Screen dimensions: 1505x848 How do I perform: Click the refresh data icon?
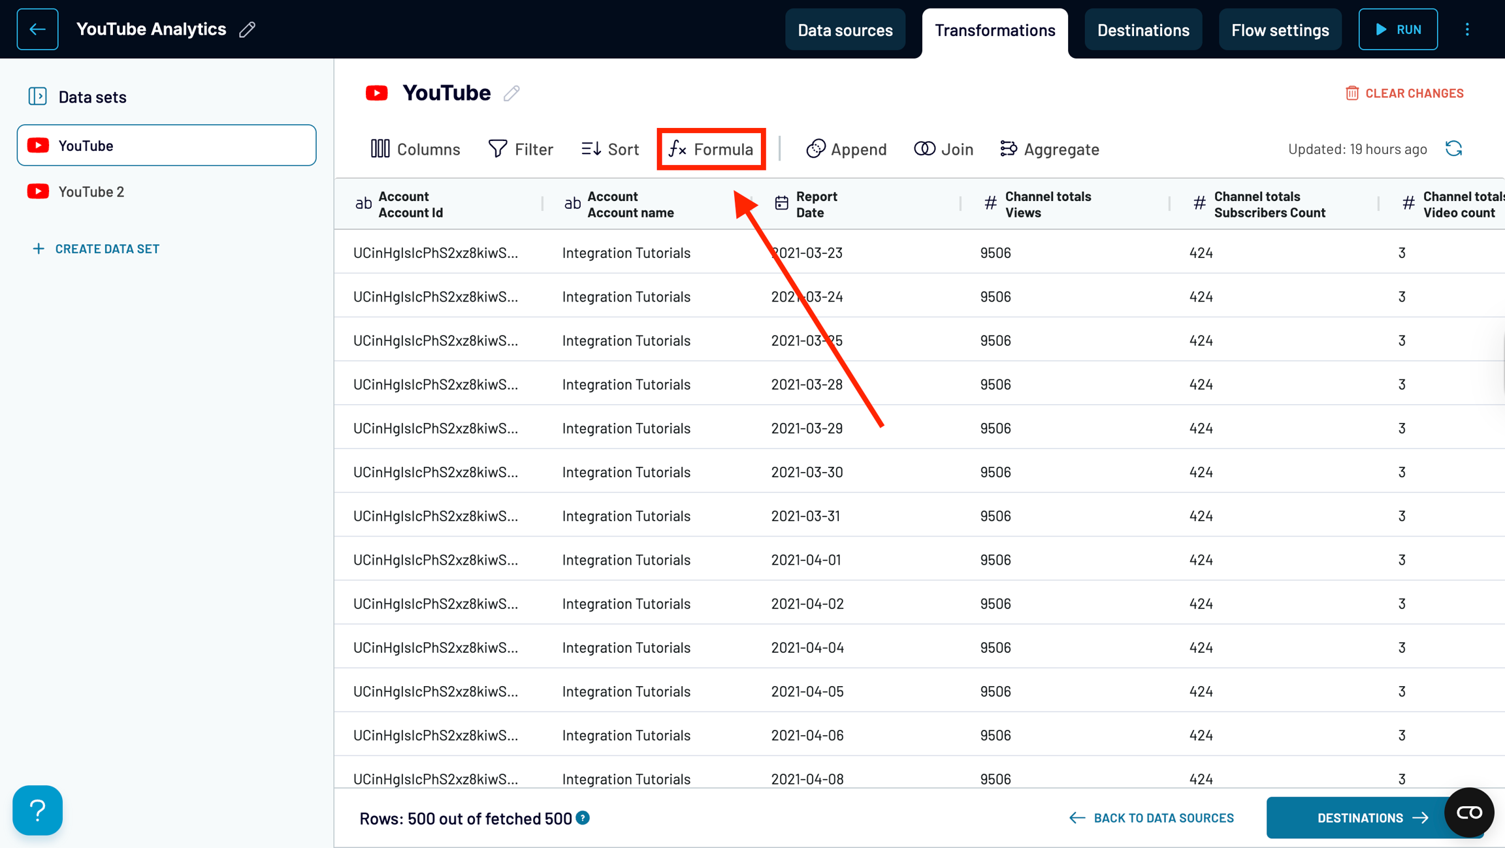tap(1453, 149)
